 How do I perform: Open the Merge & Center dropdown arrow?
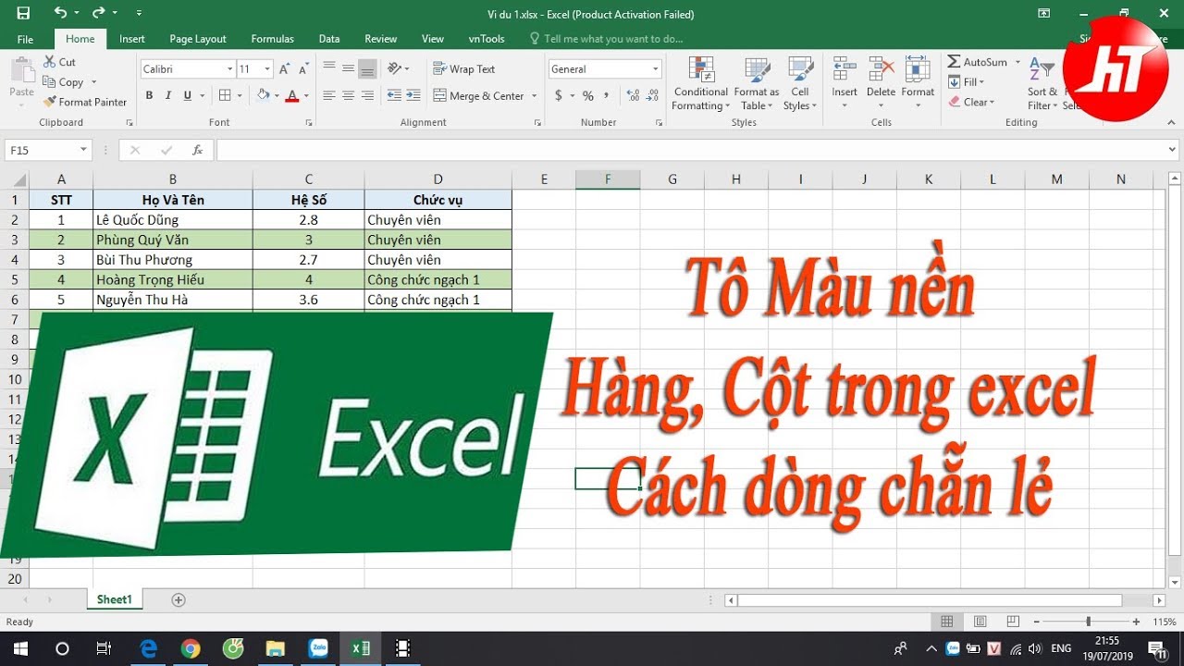(x=535, y=95)
